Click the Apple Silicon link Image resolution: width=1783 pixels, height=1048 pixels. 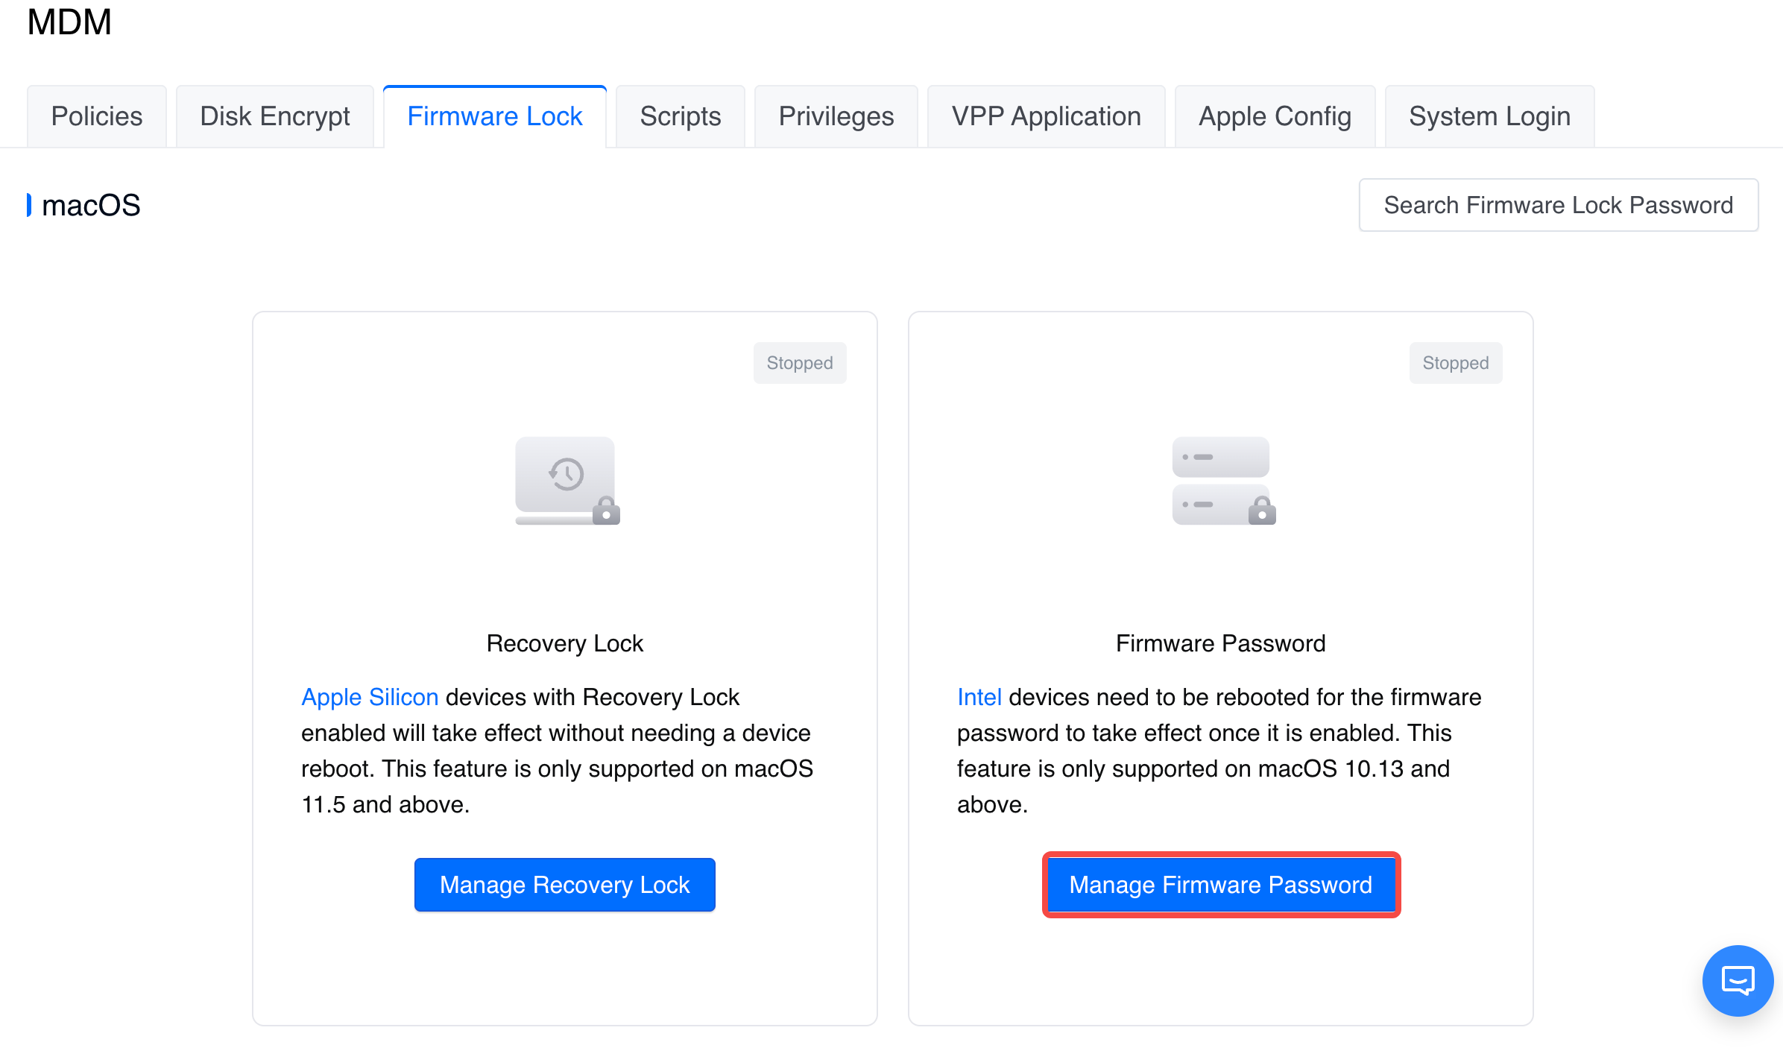pos(370,697)
